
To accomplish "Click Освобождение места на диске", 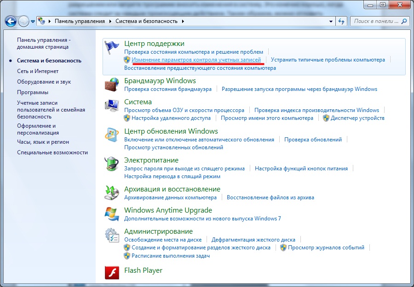I will coord(163,240).
